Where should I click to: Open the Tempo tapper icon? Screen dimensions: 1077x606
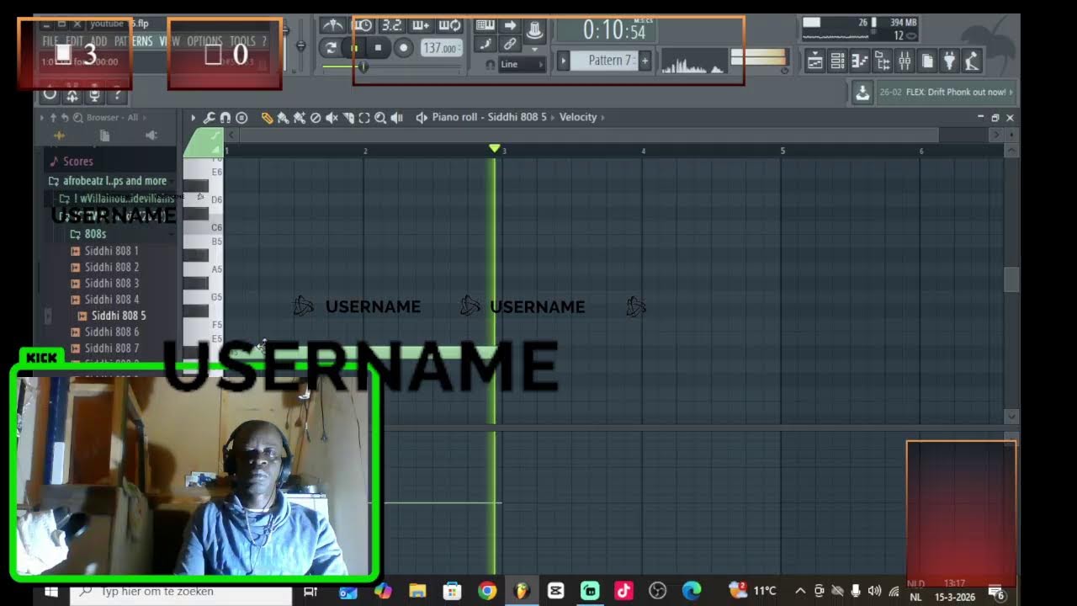point(972,61)
